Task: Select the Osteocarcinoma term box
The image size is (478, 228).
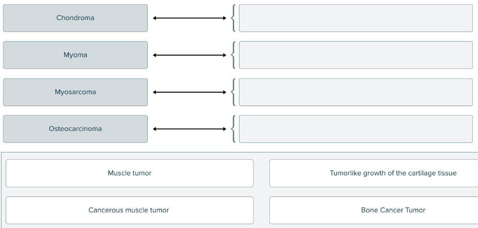Action: click(x=75, y=129)
